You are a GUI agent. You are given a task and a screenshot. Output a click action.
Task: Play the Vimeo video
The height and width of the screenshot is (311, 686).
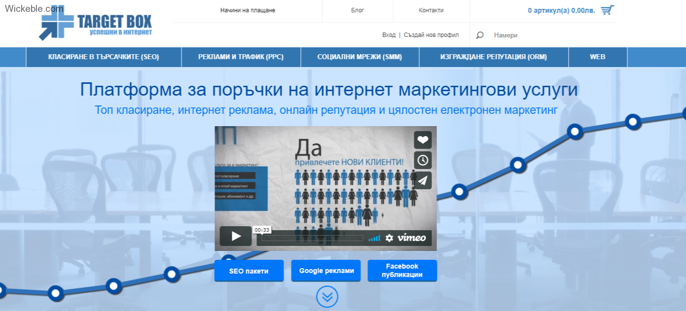click(236, 236)
